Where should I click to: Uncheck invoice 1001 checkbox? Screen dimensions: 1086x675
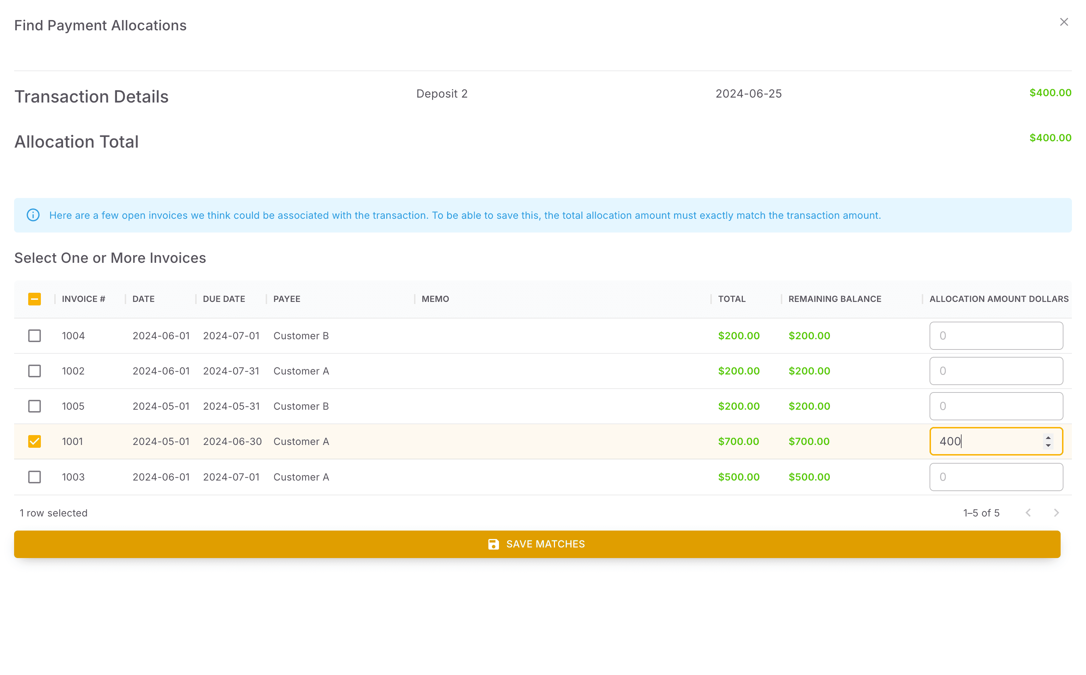pyautogui.click(x=35, y=441)
